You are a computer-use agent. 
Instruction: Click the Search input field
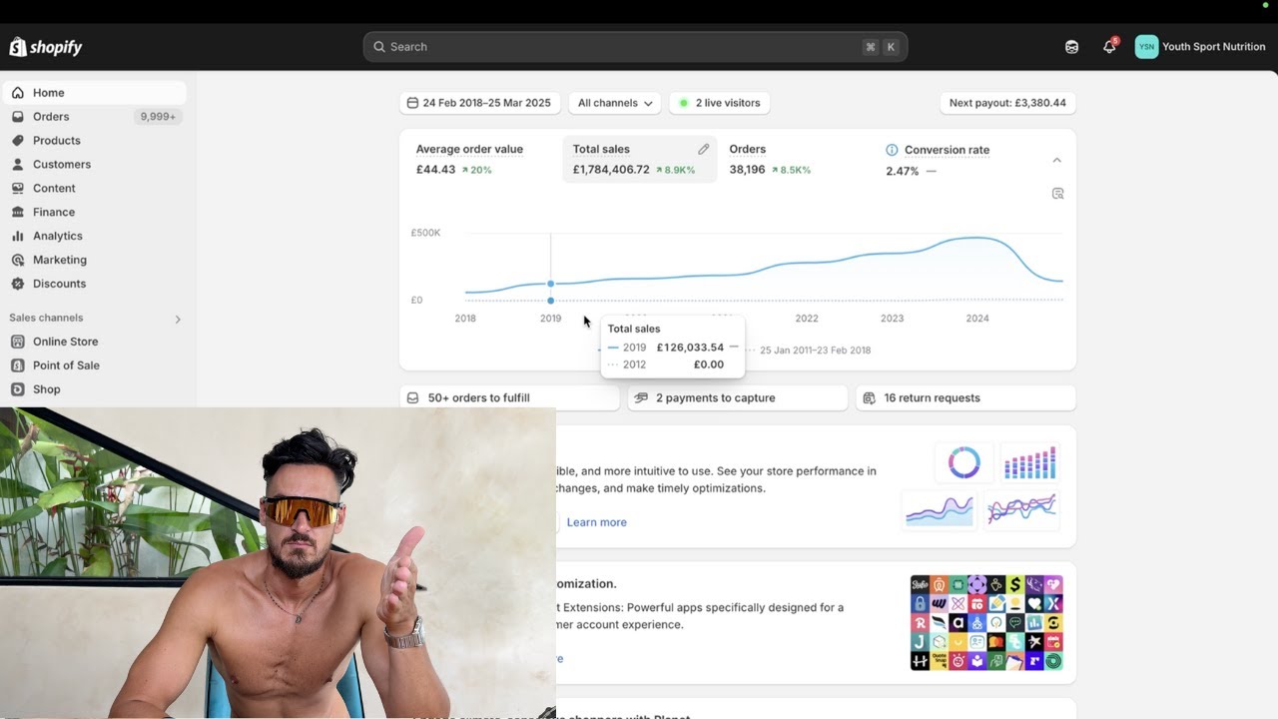(x=635, y=47)
